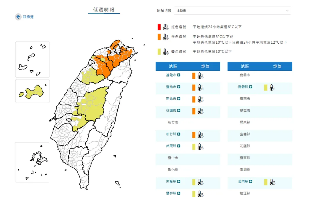Open the 回總覽 overview link
Image resolution: width=320 pixels, height=209 pixels.
pos(28,17)
